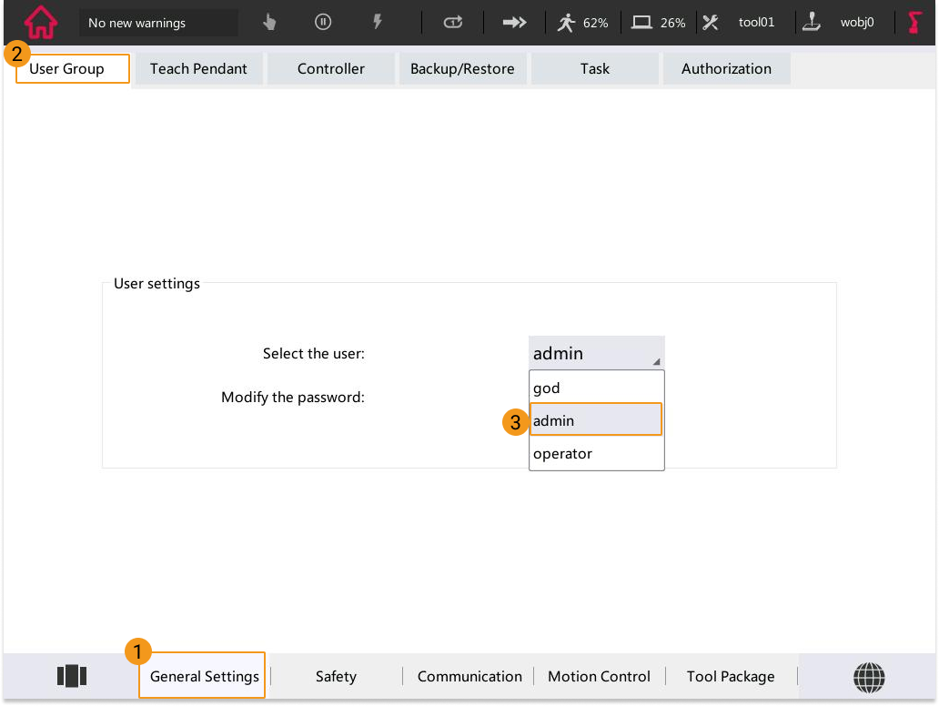Toggle the loop cycle mode icon
Screen dimensions: 939x706
(x=453, y=23)
